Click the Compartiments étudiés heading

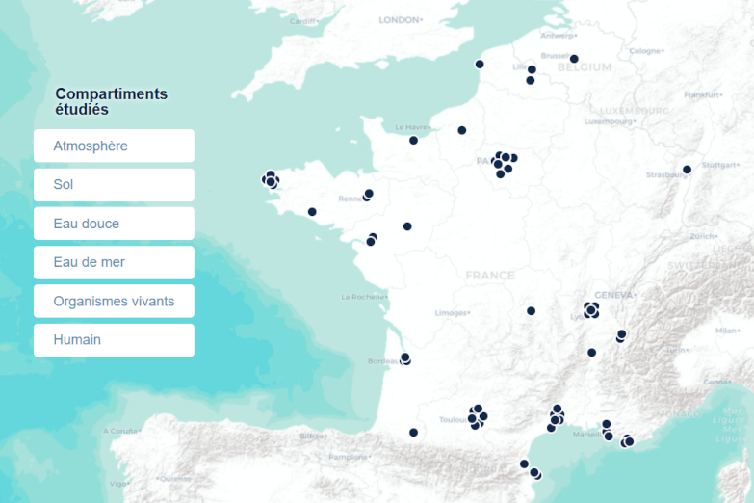111,101
